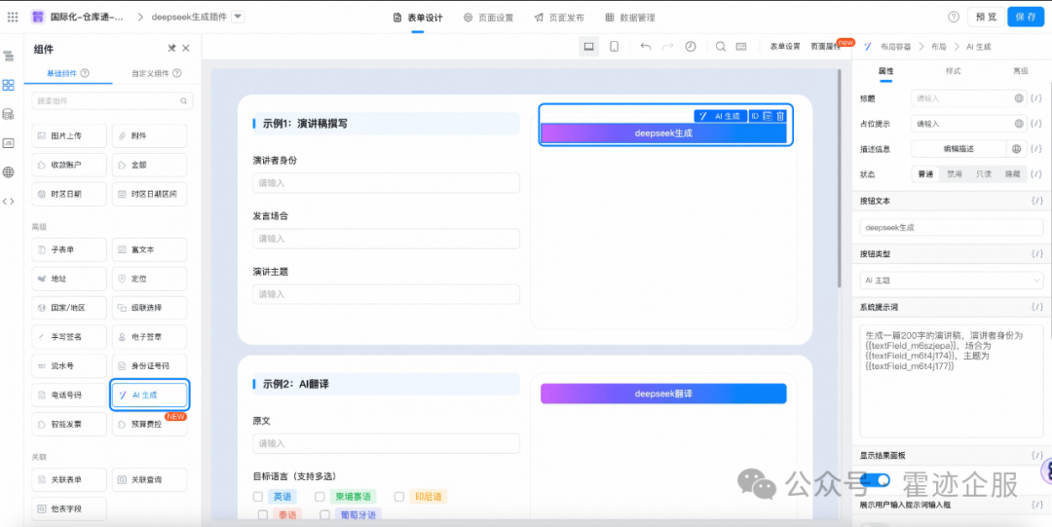Click the ID icon on selected component
The width and height of the screenshot is (1052, 527).
pyautogui.click(x=755, y=116)
